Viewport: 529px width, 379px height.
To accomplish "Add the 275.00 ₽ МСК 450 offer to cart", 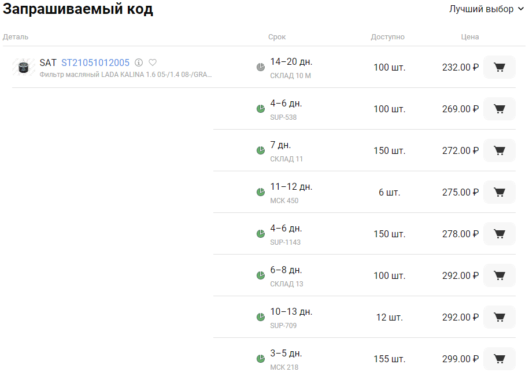I will coord(500,192).
